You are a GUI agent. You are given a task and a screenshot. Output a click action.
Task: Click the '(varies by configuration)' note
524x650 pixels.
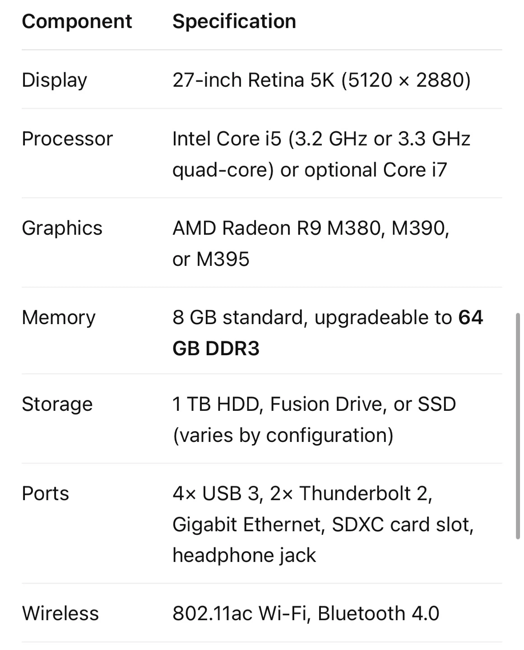[x=283, y=435]
